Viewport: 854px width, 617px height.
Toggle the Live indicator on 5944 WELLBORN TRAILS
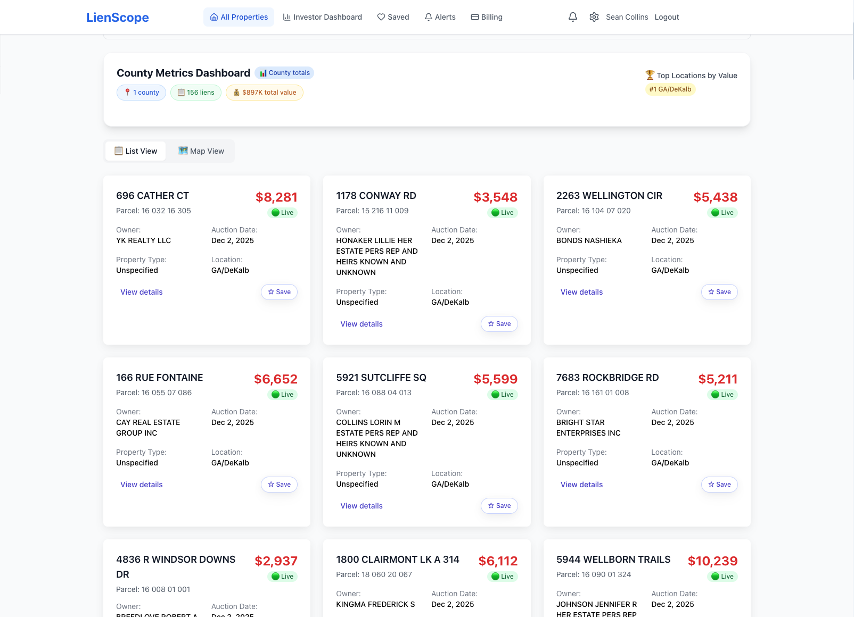[722, 576]
